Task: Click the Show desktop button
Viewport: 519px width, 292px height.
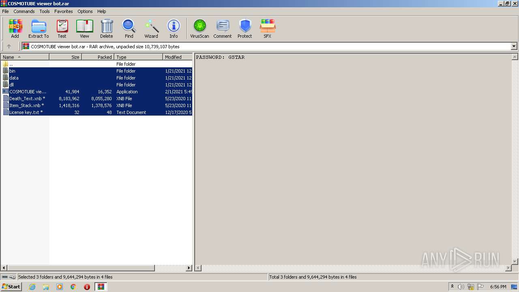Action: tap(514, 287)
